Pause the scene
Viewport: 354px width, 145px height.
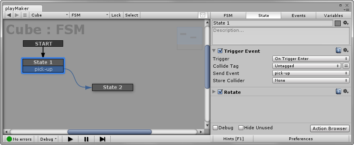(86, 139)
